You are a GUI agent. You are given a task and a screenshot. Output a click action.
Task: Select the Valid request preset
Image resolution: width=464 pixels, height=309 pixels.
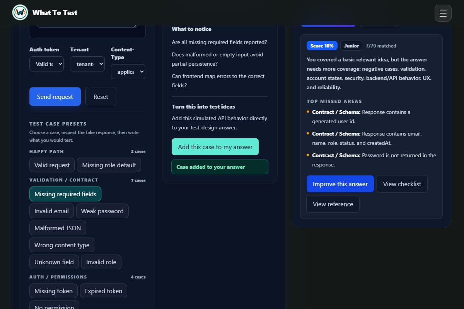[52, 165]
